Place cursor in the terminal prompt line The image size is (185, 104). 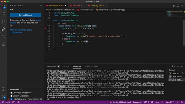point(106,99)
